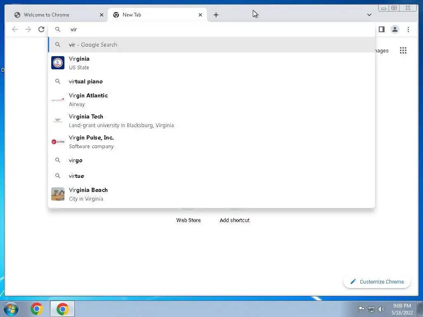Open the tab search chevron
This screenshot has width=423, height=317.
(369, 15)
